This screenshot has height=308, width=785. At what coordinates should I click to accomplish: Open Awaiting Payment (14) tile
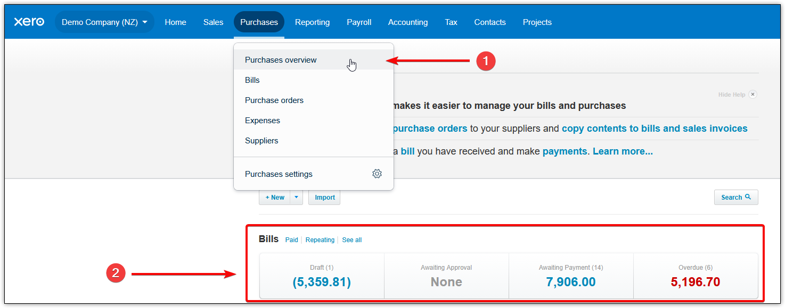pyautogui.click(x=571, y=276)
